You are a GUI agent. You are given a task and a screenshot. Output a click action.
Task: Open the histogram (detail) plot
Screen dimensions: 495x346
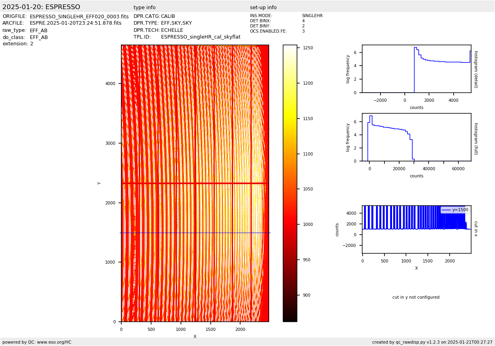point(416,69)
